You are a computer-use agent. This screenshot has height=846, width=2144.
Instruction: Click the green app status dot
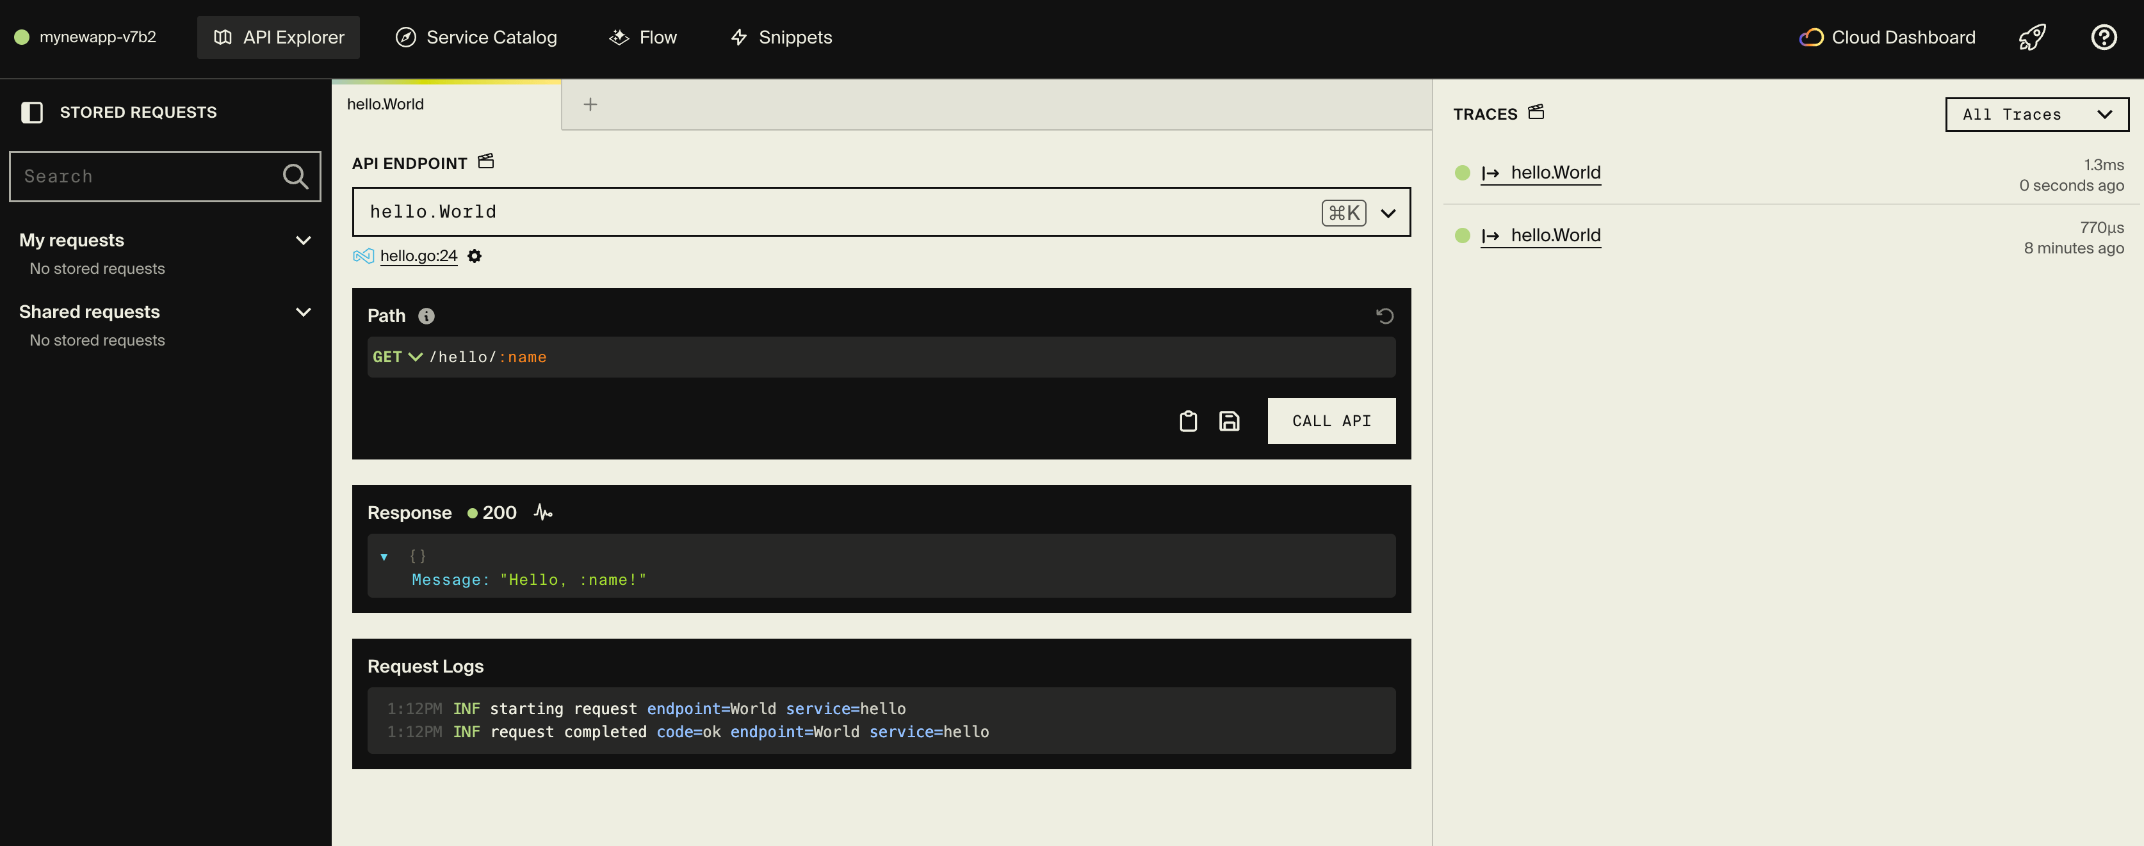(22, 36)
